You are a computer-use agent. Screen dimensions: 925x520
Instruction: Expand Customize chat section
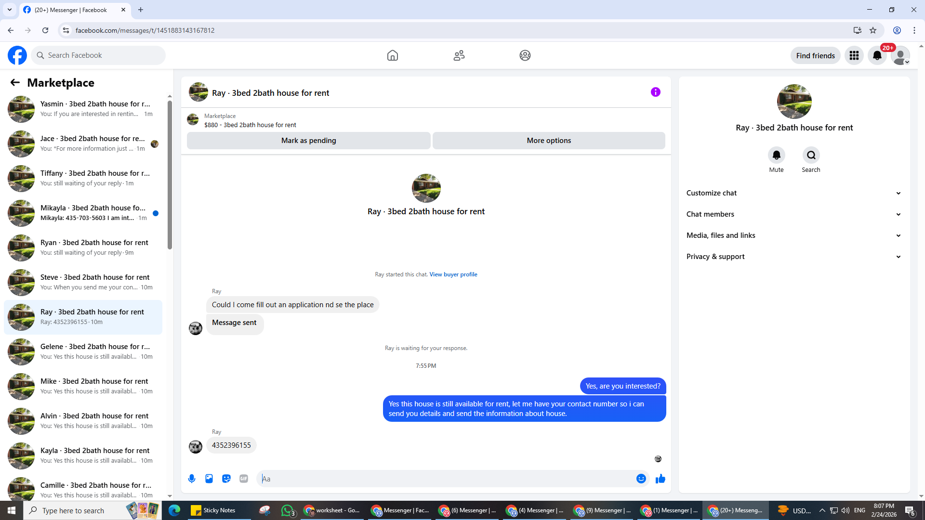coord(794,193)
